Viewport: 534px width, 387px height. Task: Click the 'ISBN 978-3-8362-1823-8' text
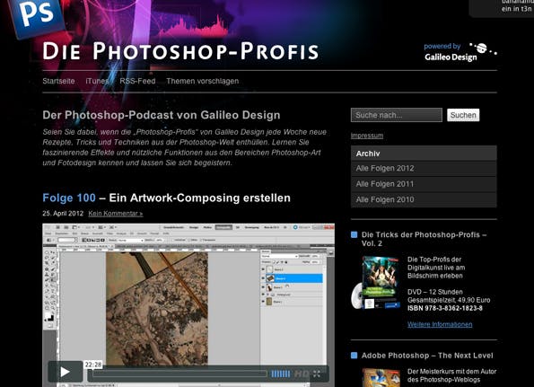tap(445, 308)
